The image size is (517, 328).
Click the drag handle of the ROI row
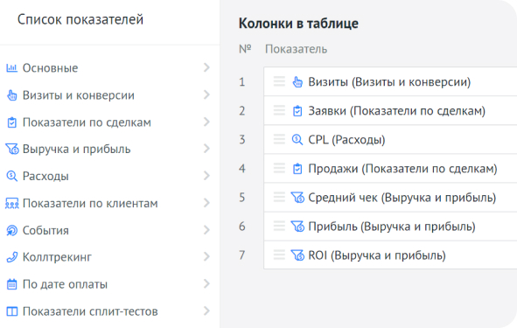click(x=279, y=255)
